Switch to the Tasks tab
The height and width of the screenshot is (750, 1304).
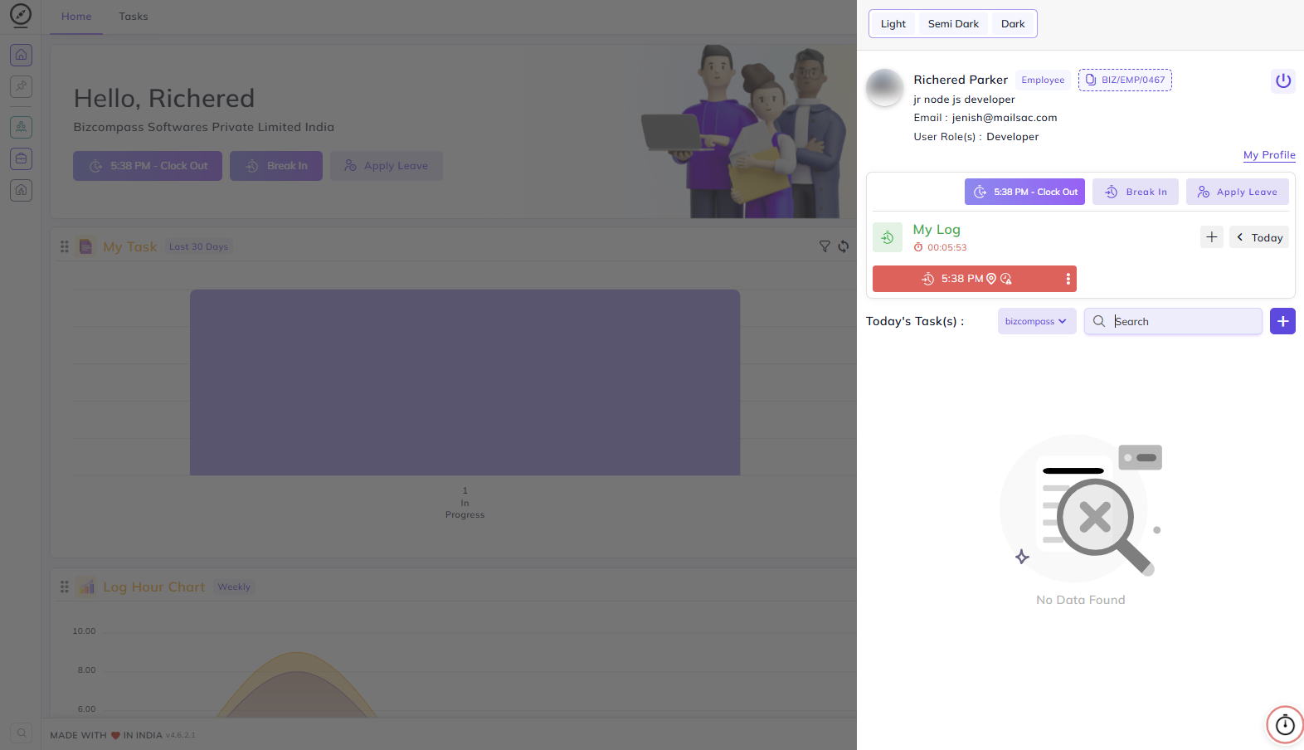coord(134,17)
